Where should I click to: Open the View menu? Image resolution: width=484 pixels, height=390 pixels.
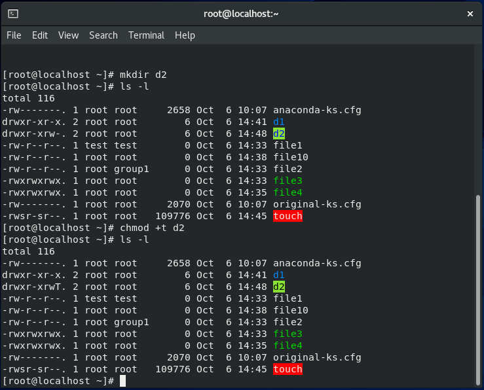[x=69, y=35]
